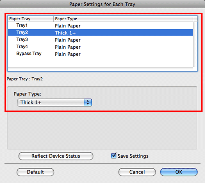Select the highlighted Tray2 row

coord(100,32)
